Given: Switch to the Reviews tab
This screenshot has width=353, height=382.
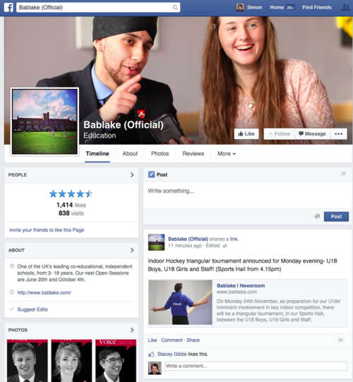Looking at the screenshot, I should (x=193, y=154).
